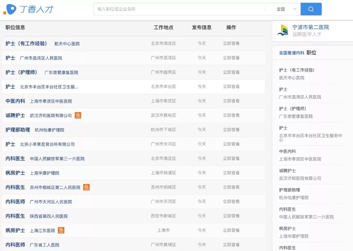Click 全国普通内科 link in sidebar heading

coord(292,53)
